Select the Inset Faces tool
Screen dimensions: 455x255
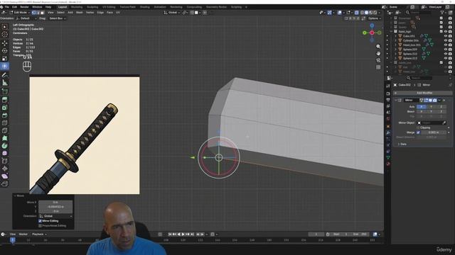pyautogui.click(x=5, y=108)
